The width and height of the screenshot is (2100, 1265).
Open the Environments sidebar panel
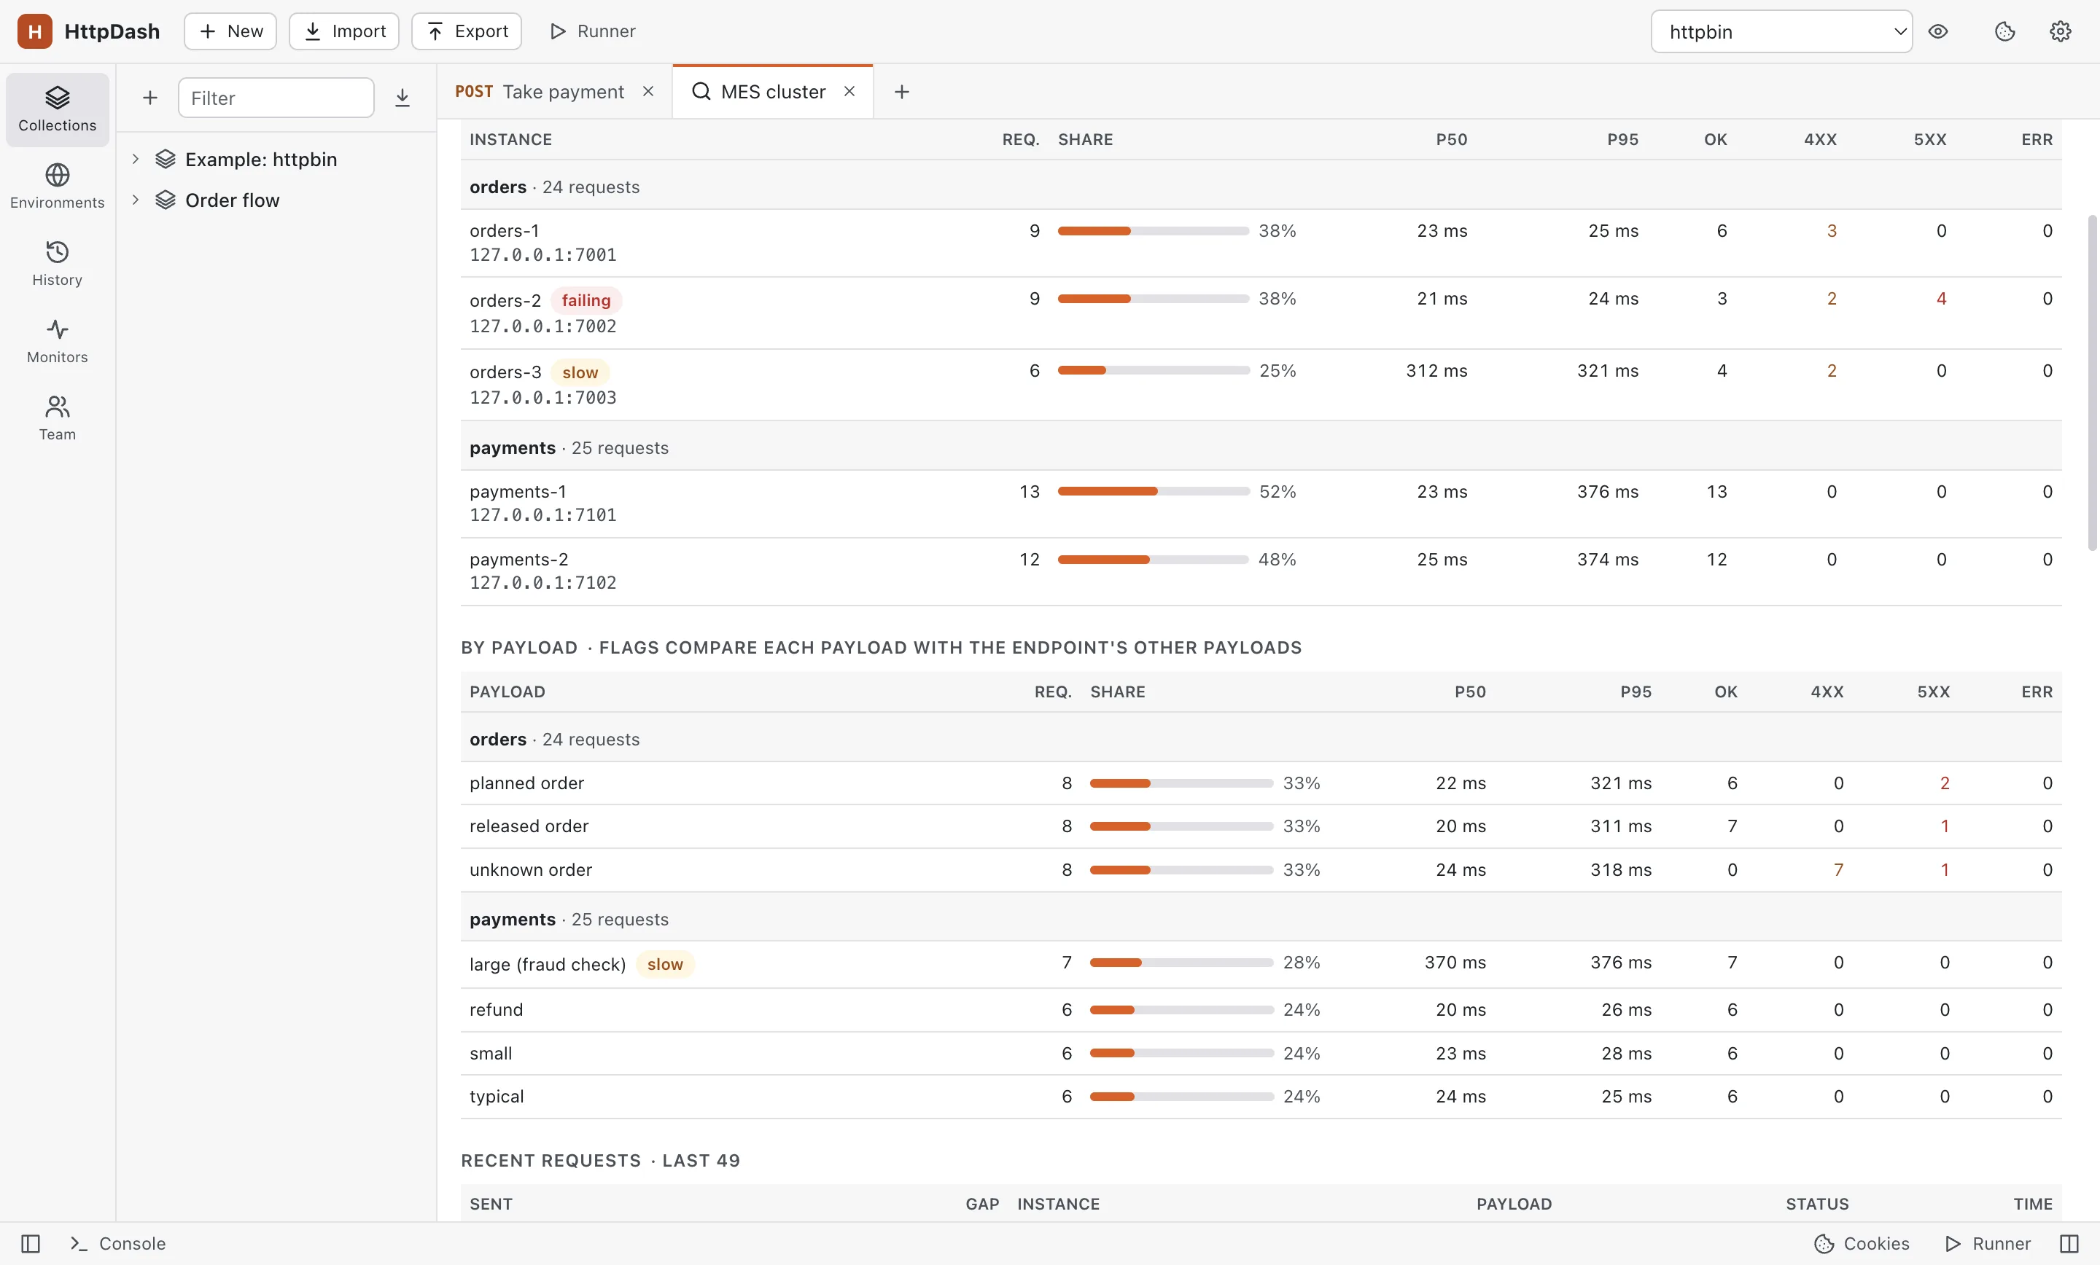[x=57, y=187]
